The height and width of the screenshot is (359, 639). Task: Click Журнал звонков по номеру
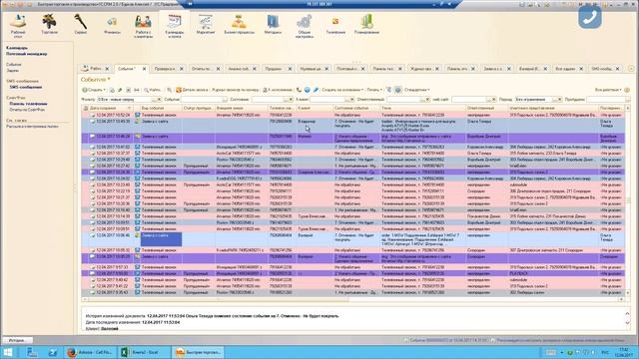pos(236,90)
